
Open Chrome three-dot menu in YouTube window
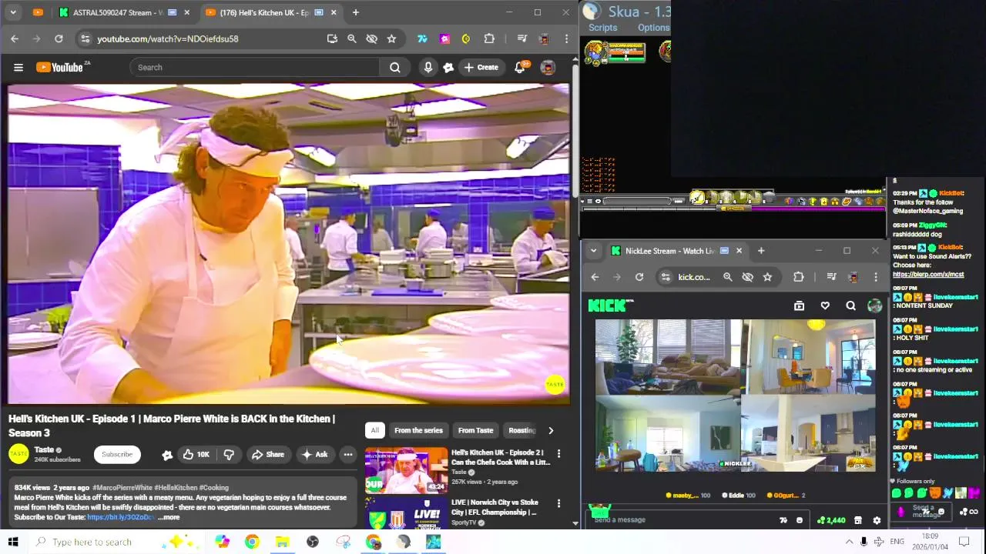coord(567,38)
